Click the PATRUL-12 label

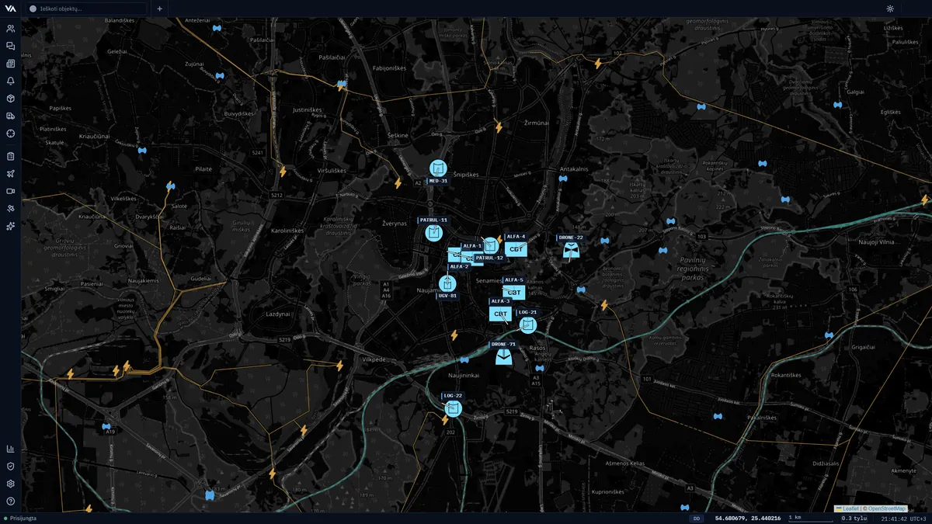(x=489, y=258)
